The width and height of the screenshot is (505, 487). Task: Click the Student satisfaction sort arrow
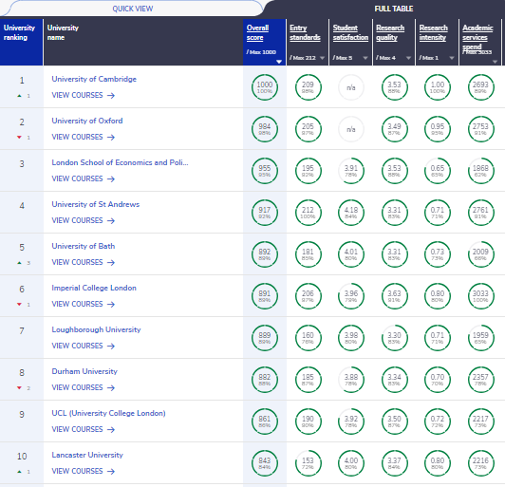coord(365,58)
